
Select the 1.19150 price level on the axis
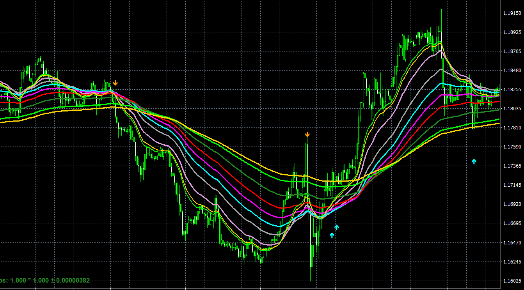[x=512, y=13]
